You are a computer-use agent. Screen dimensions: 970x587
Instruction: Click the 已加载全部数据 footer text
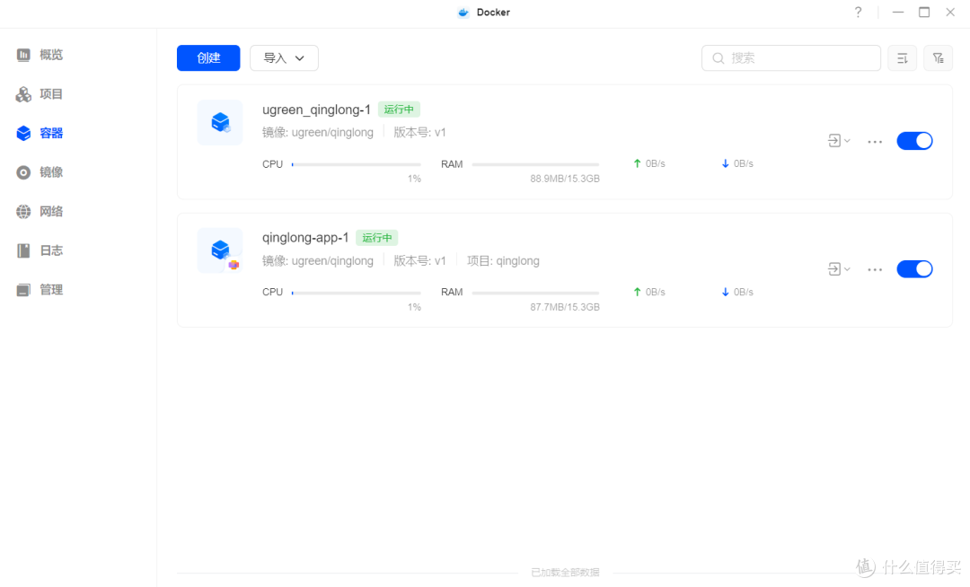click(566, 573)
